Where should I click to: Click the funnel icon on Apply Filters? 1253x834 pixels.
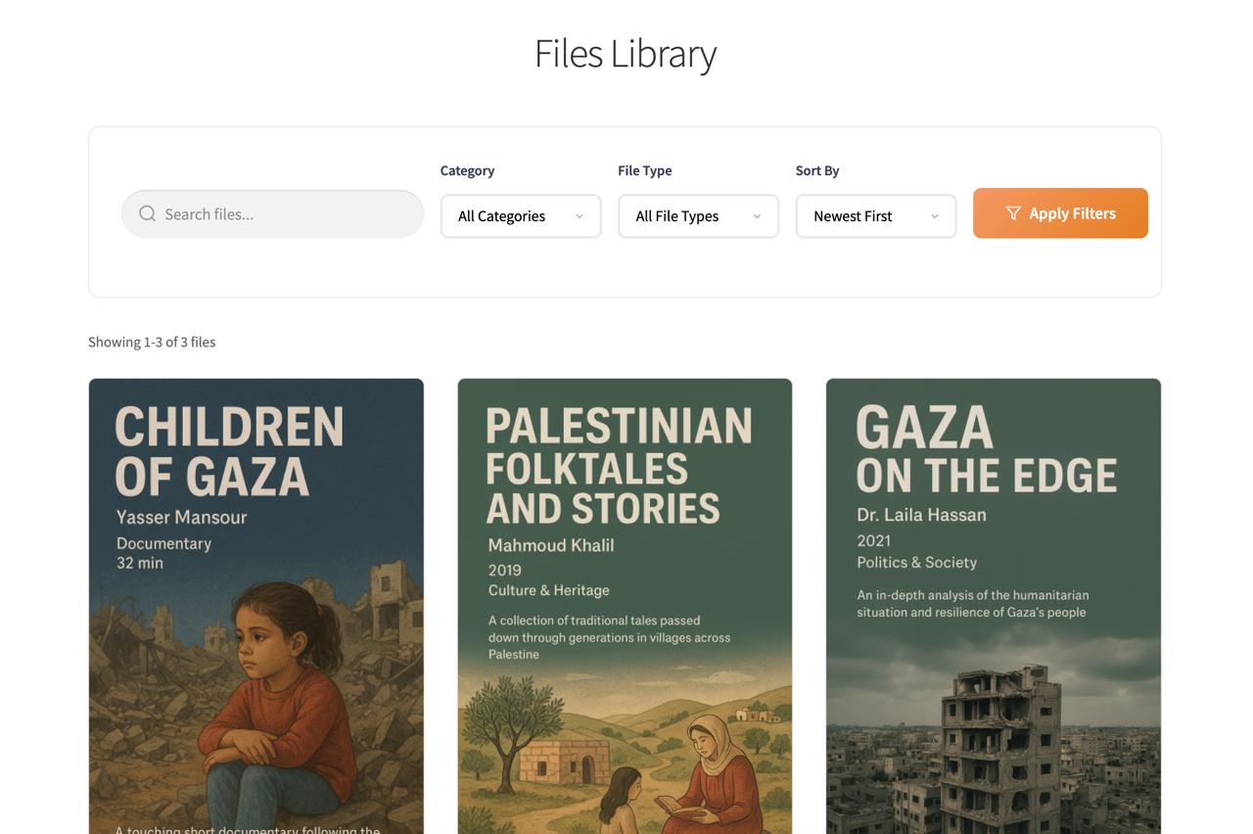(1013, 213)
